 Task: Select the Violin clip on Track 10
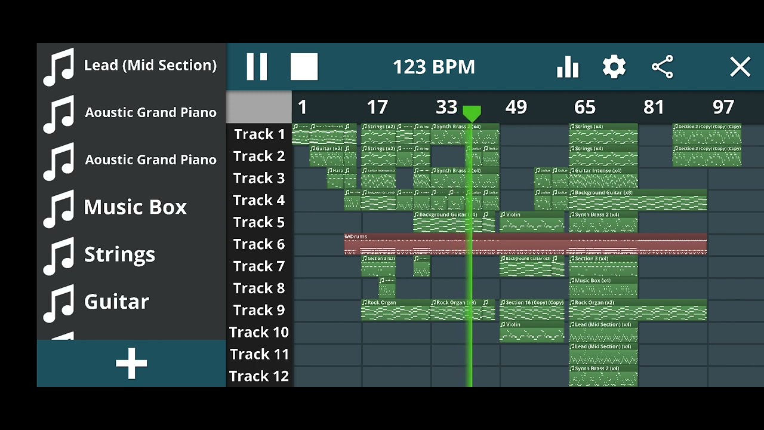[x=531, y=333]
